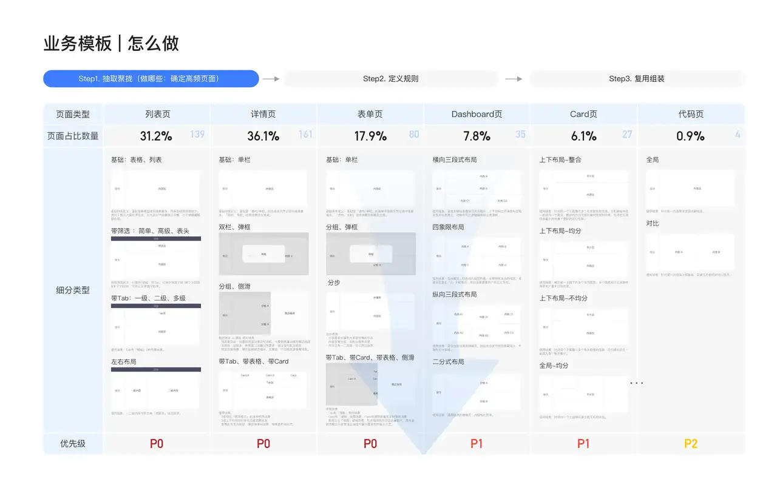Open the 对比 thumbnail in 代码页
Image resolution: width=777 pixels, height=485 pixels.
690,252
